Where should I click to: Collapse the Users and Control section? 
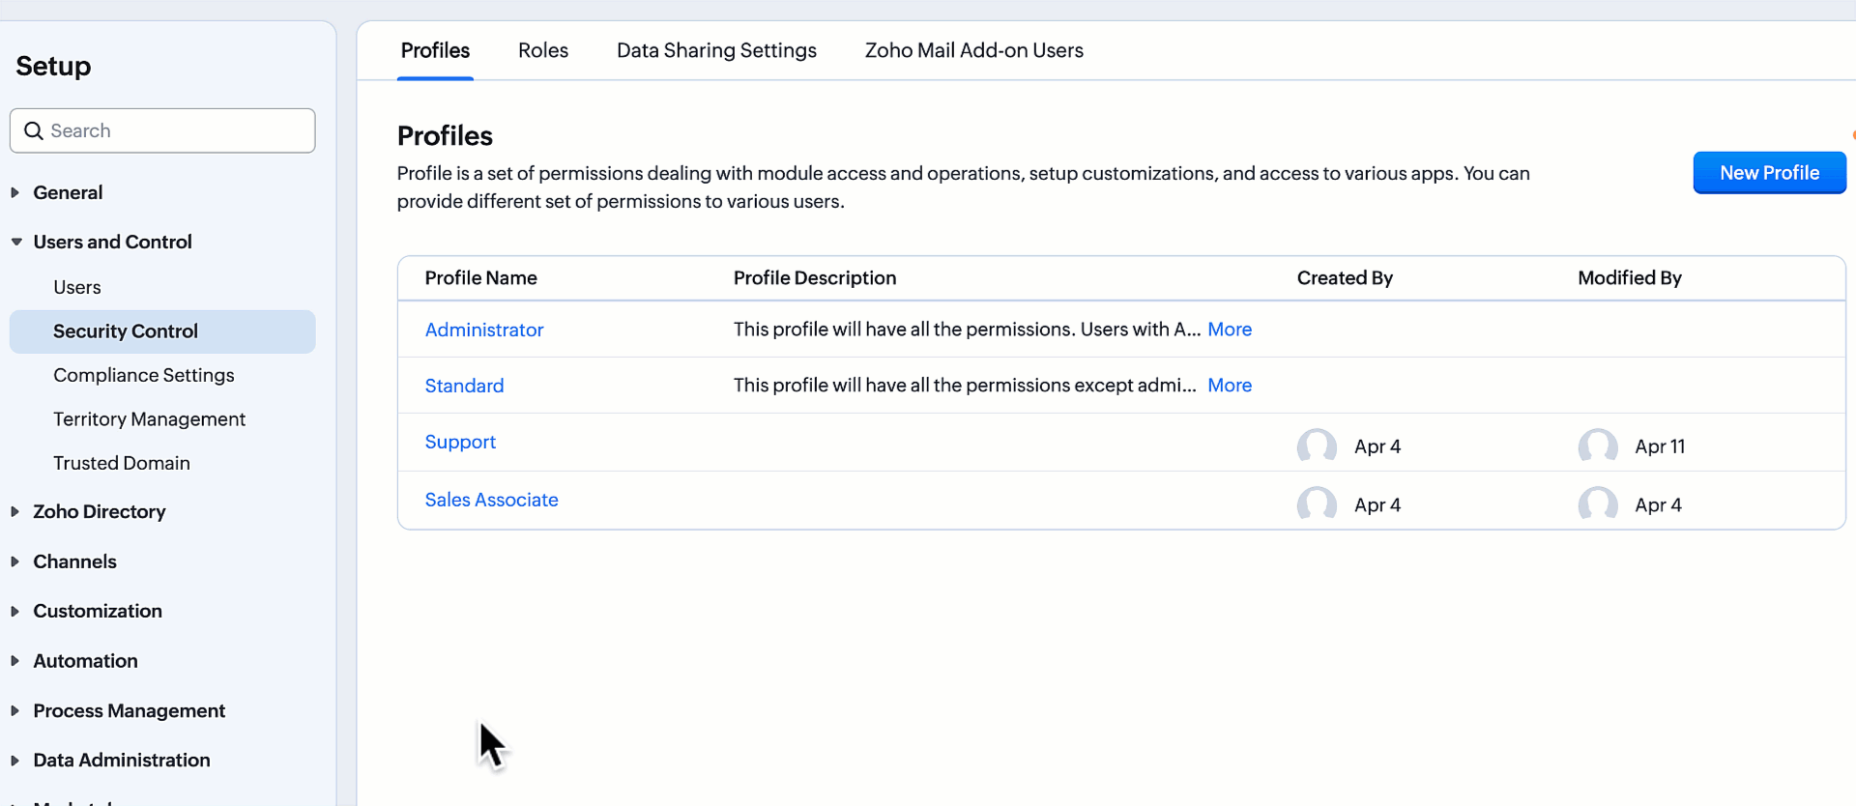point(15,242)
